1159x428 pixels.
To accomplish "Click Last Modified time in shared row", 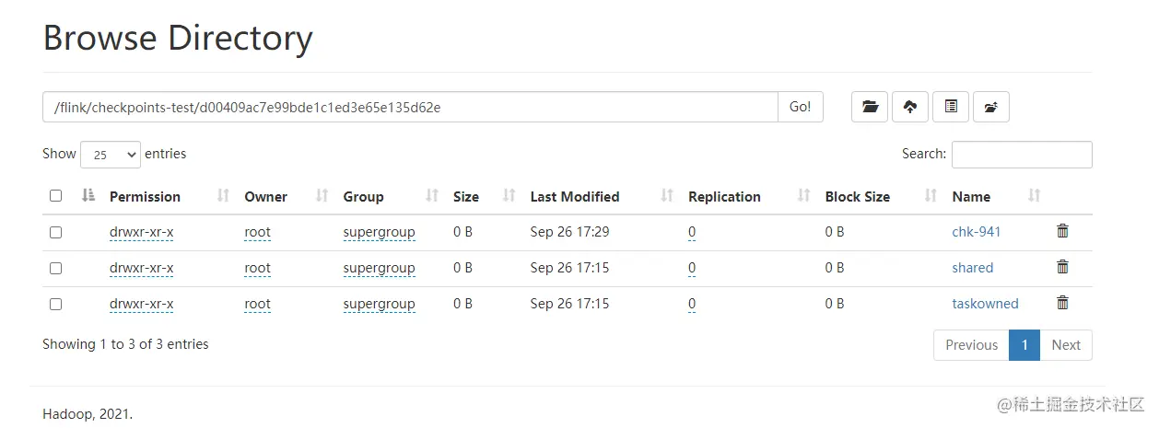I will point(569,268).
